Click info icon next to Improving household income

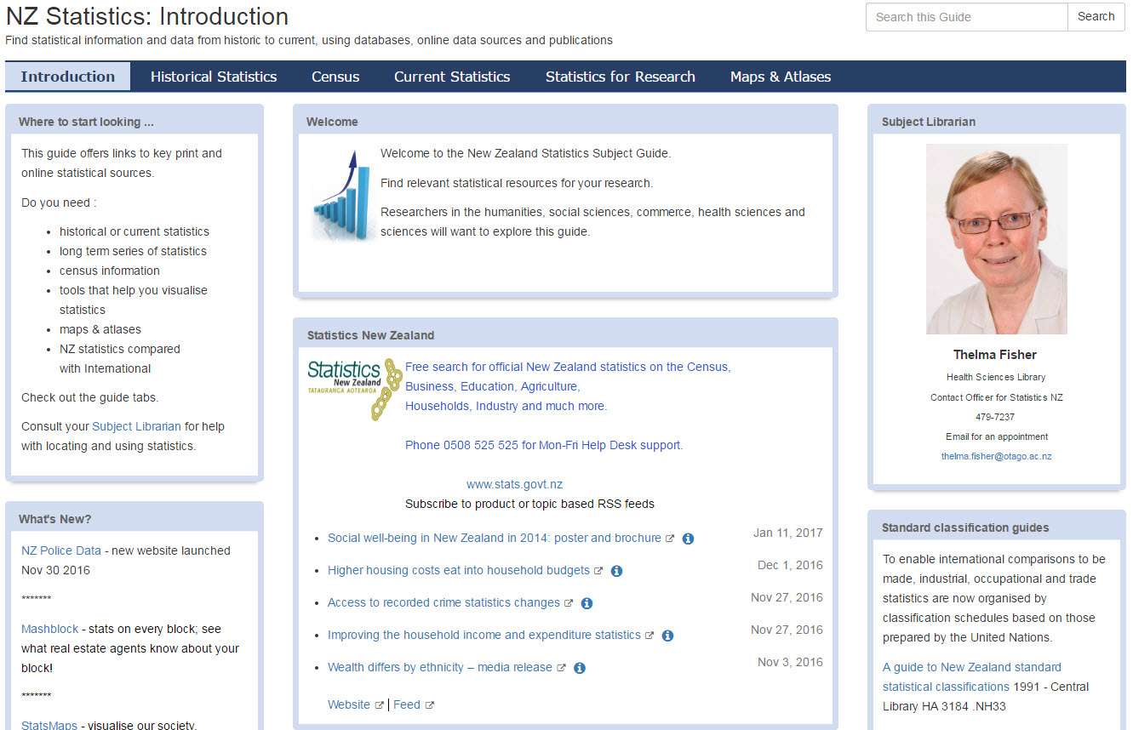pyautogui.click(x=667, y=636)
